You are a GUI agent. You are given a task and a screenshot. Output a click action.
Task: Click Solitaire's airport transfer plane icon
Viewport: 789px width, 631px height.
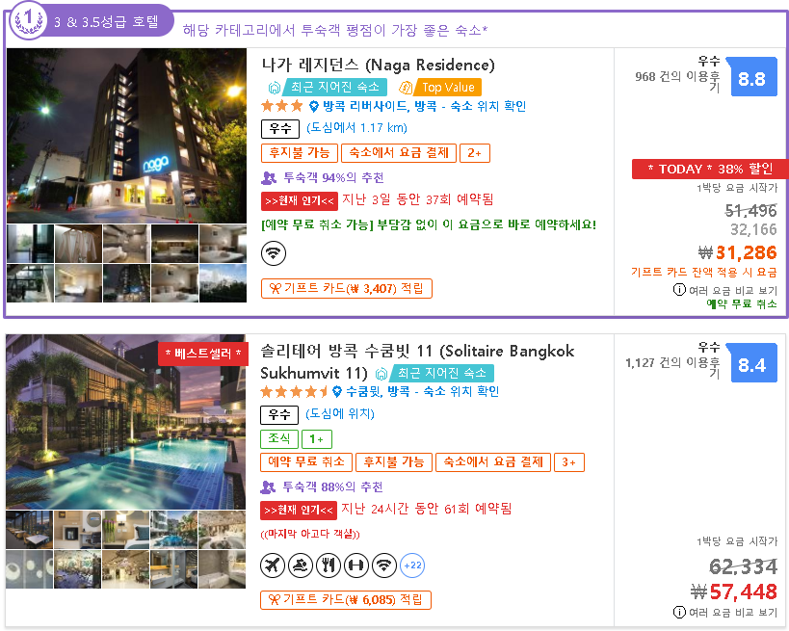[x=273, y=565]
